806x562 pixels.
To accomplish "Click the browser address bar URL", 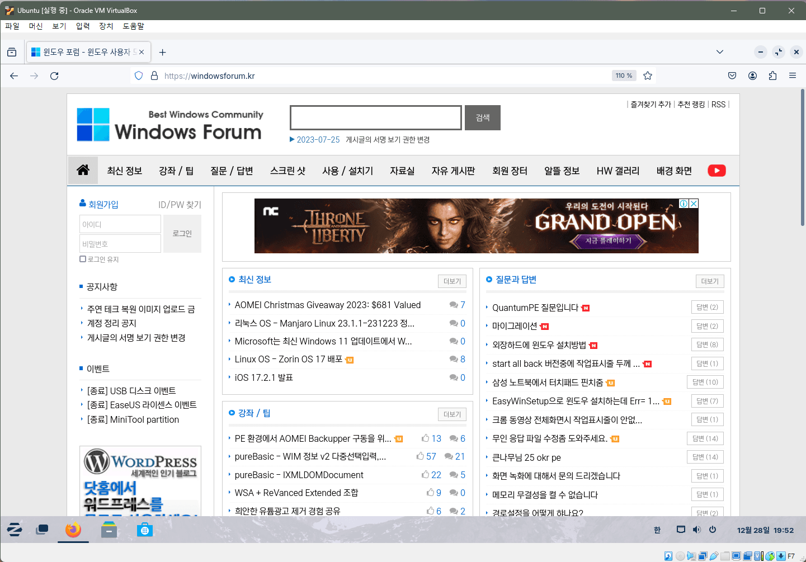I will 210,76.
